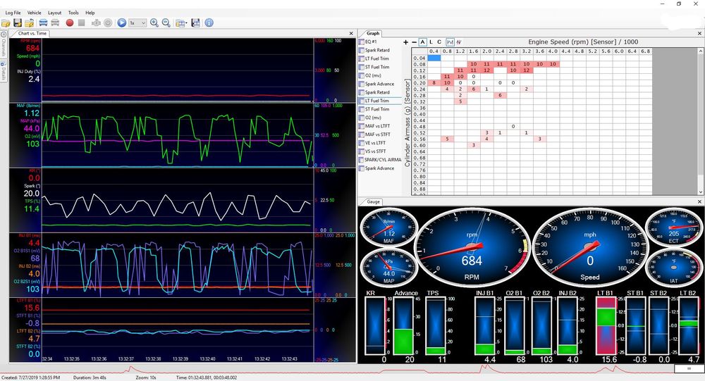Open the Vehicle menu
Screen dimensions: 705x381
click(34, 13)
